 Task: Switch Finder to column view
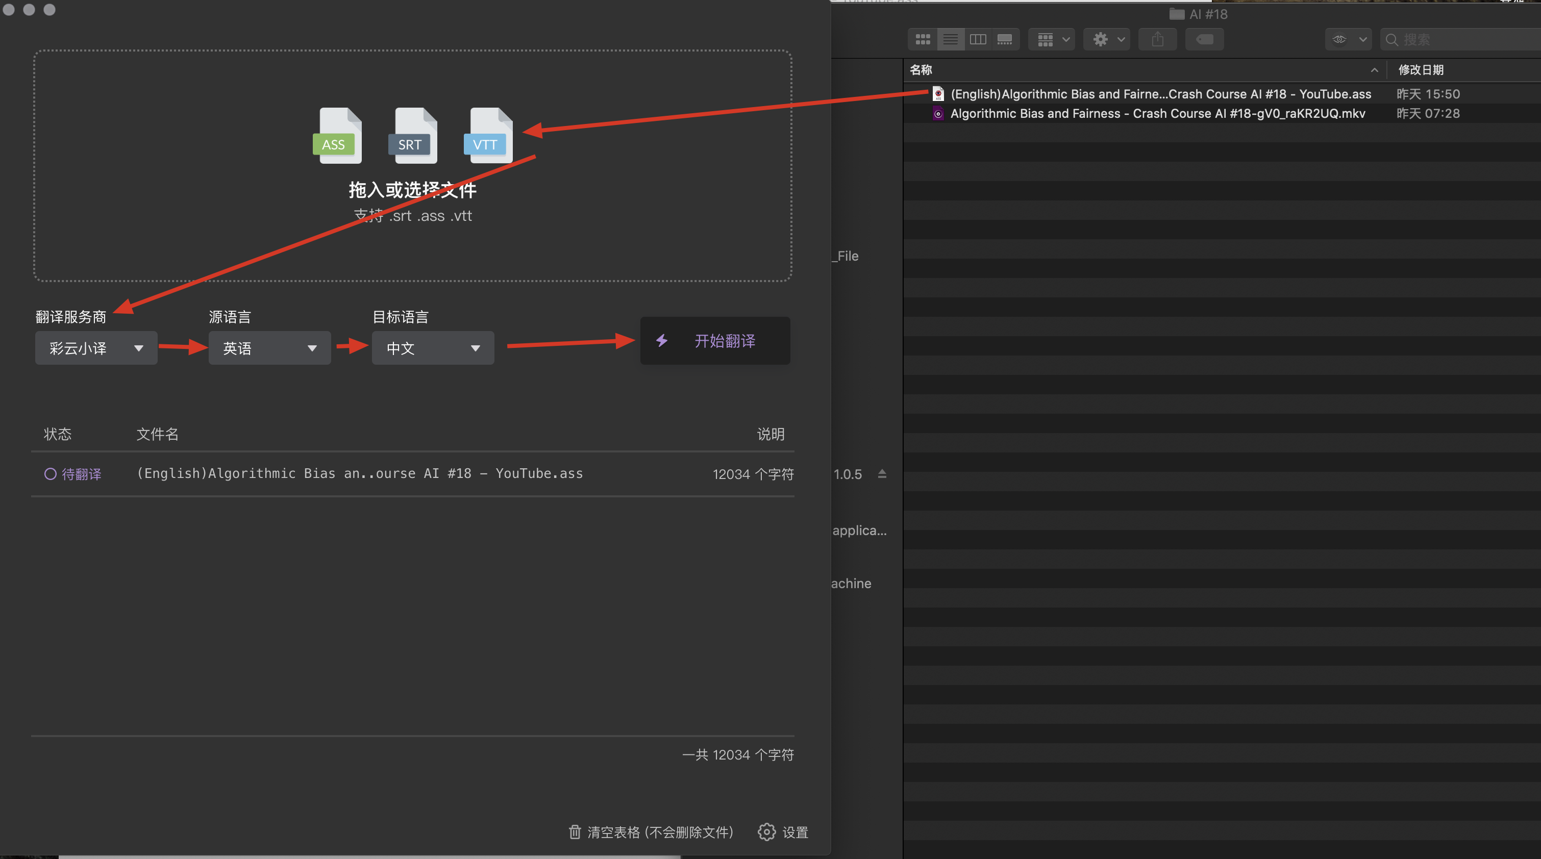978,39
